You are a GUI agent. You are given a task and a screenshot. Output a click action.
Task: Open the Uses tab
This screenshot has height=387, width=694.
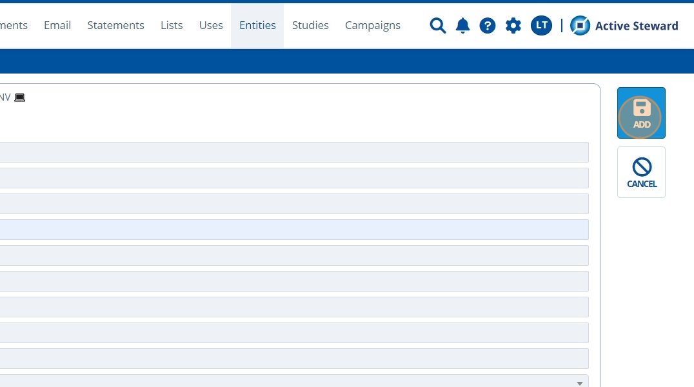point(211,25)
